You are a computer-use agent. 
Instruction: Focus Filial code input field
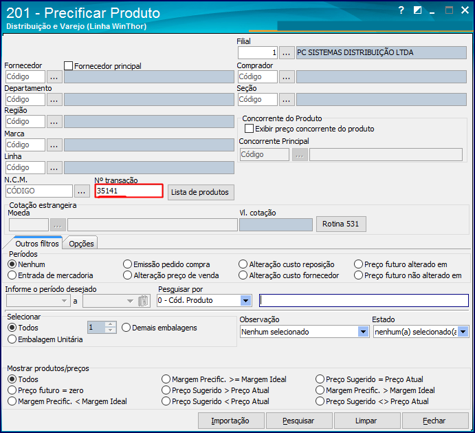click(258, 53)
